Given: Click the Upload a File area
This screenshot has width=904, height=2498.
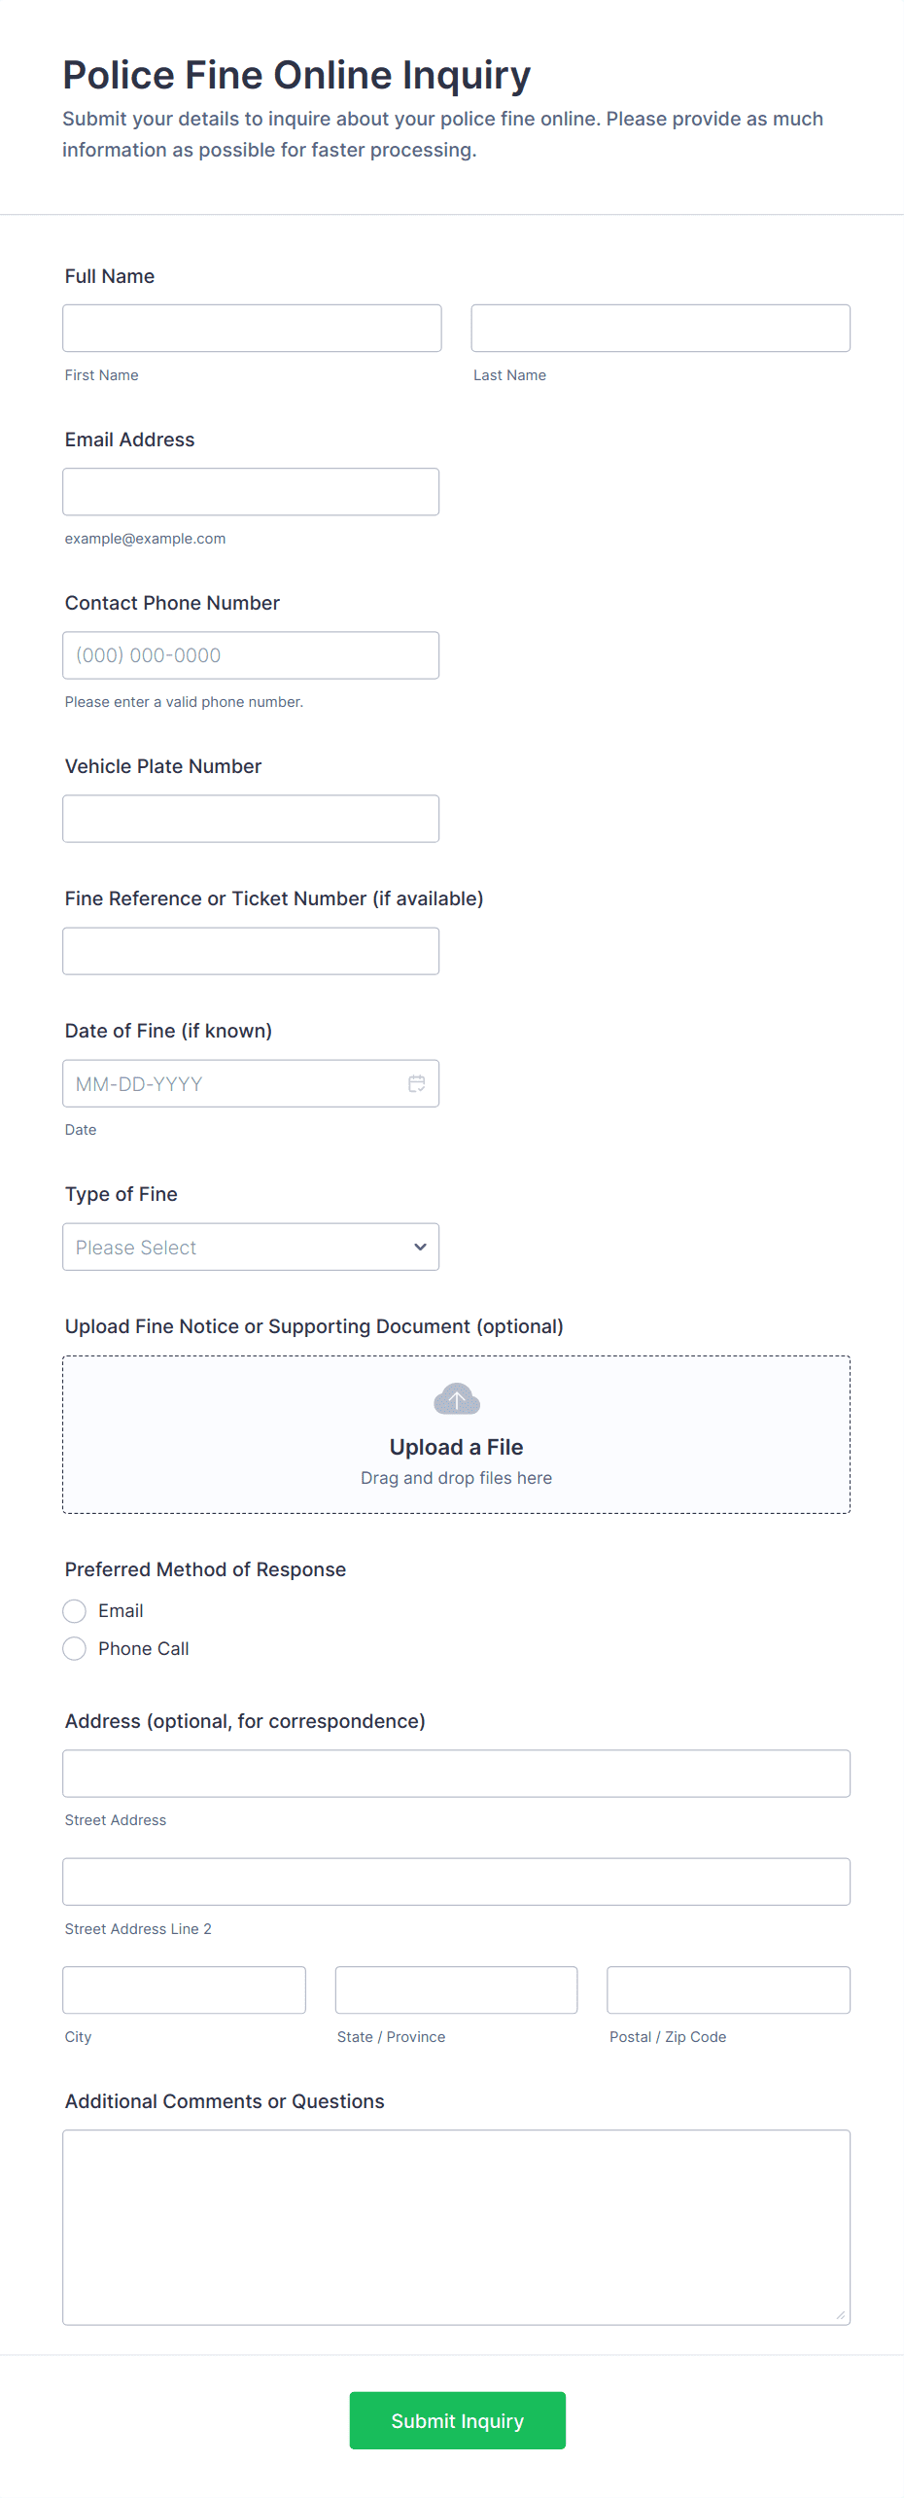Looking at the screenshot, I should (456, 1447).
